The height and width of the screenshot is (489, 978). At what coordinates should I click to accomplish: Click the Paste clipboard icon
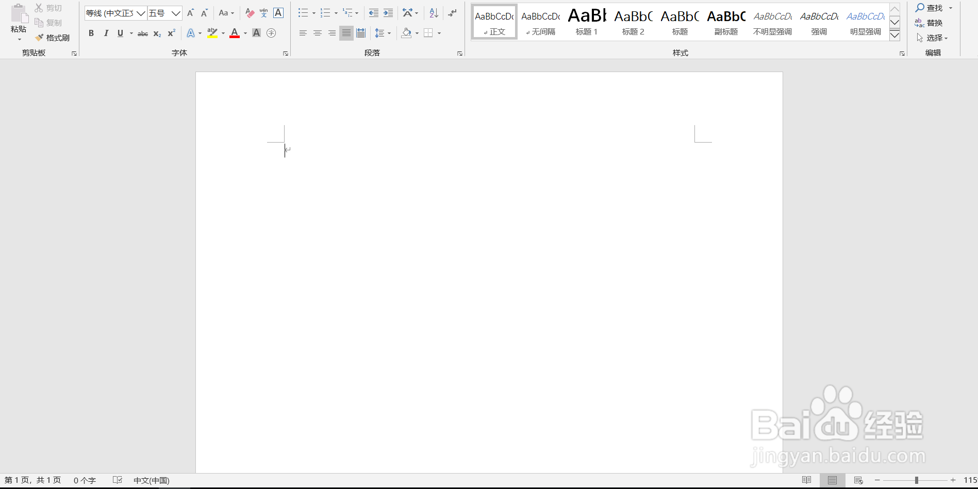[19, 13]
